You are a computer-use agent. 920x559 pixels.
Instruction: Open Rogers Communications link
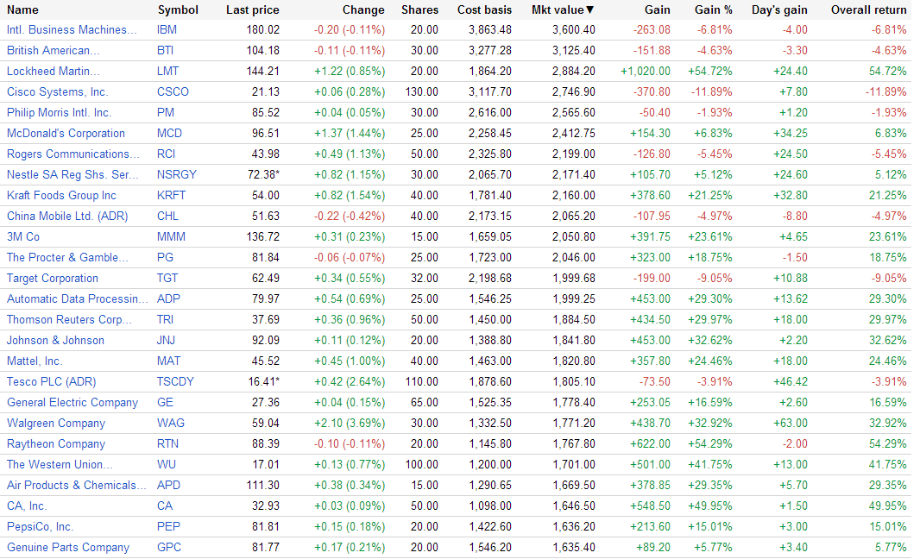tap(73, 154)
